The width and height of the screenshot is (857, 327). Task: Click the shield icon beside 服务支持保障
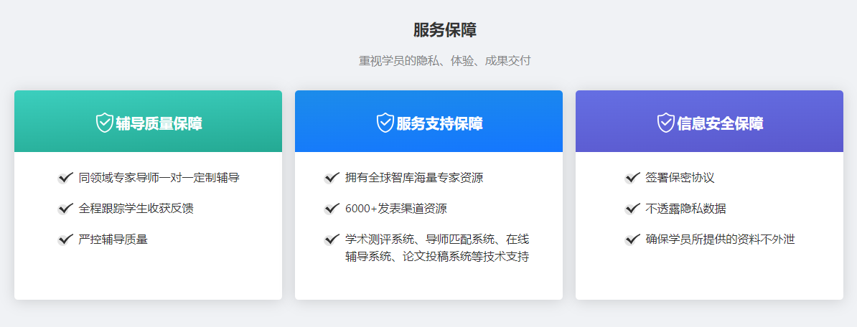(x=385, y=123)
